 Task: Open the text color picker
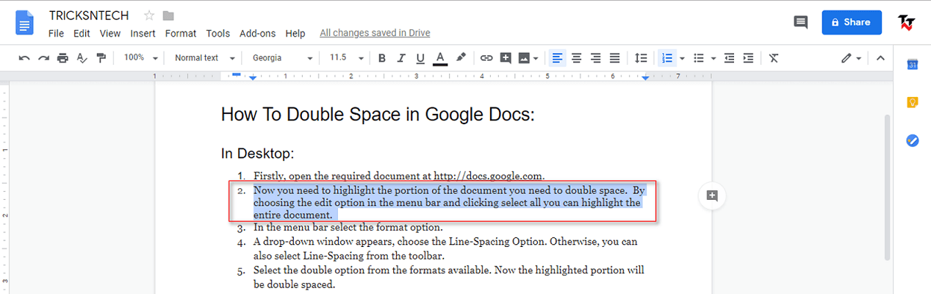point(440,58)
